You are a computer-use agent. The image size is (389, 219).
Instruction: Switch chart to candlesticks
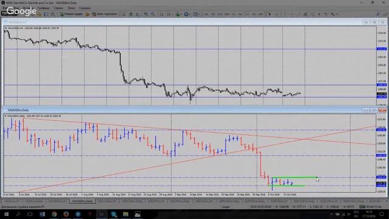[131, 14]
